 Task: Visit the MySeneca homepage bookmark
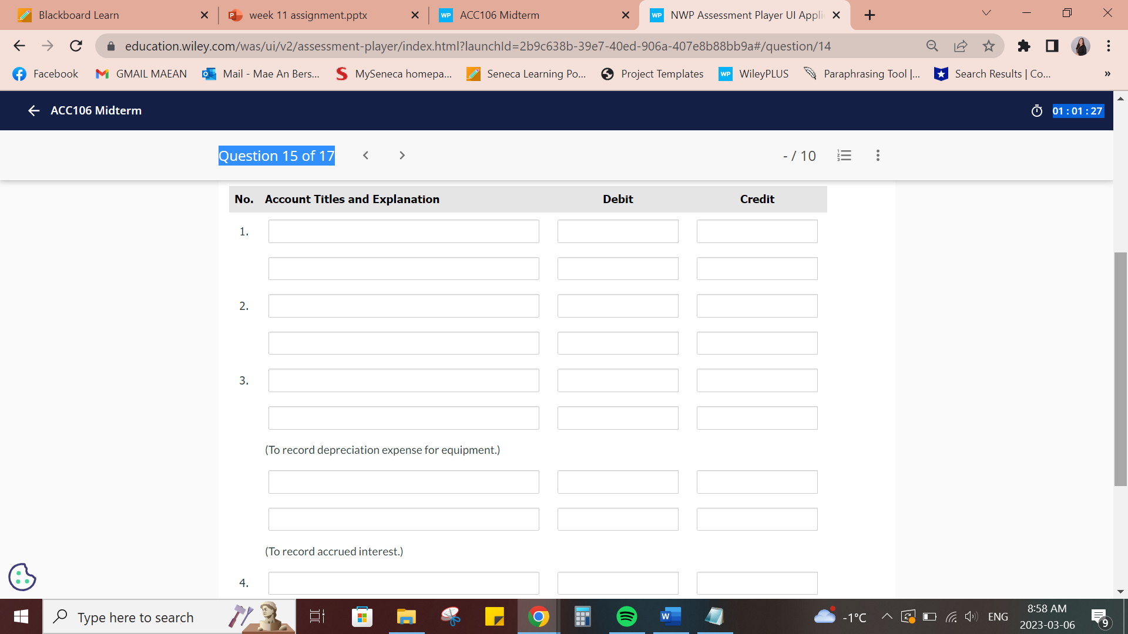[x=393, y=74]
